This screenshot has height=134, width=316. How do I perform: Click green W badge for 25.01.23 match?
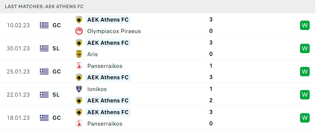[x=305, y=71]
